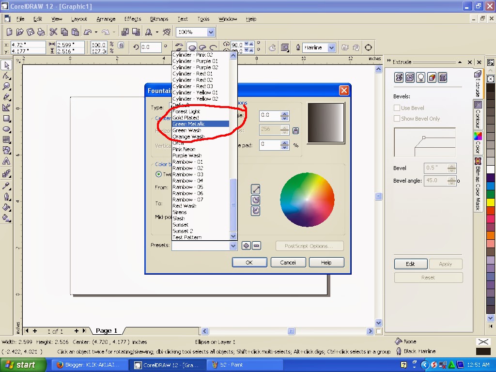Viewport: 496px width, 372px height.
Task: Select the Ellipse tool in the toolbox
Action: pyautogui.click(x=6, y=129)
